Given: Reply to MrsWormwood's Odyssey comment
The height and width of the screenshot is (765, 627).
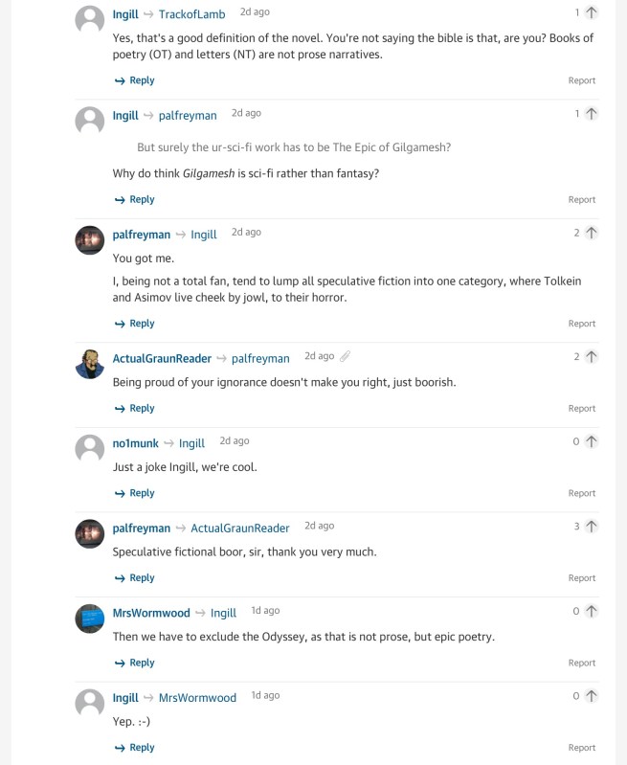Looking at the screenshot, I should pyautogui.click(x=134, y=664).
